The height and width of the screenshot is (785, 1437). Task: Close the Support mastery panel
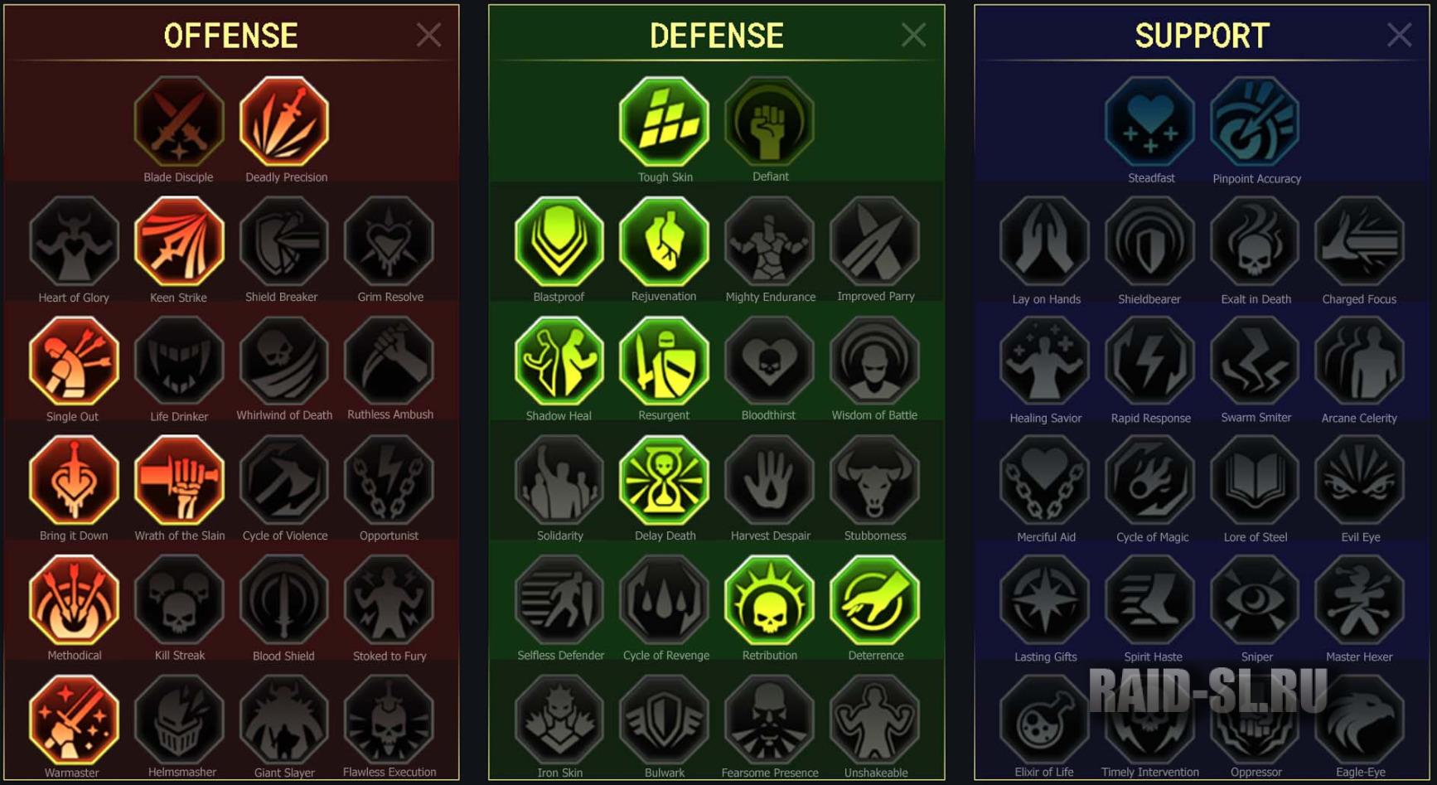(x=1399, y=35)
